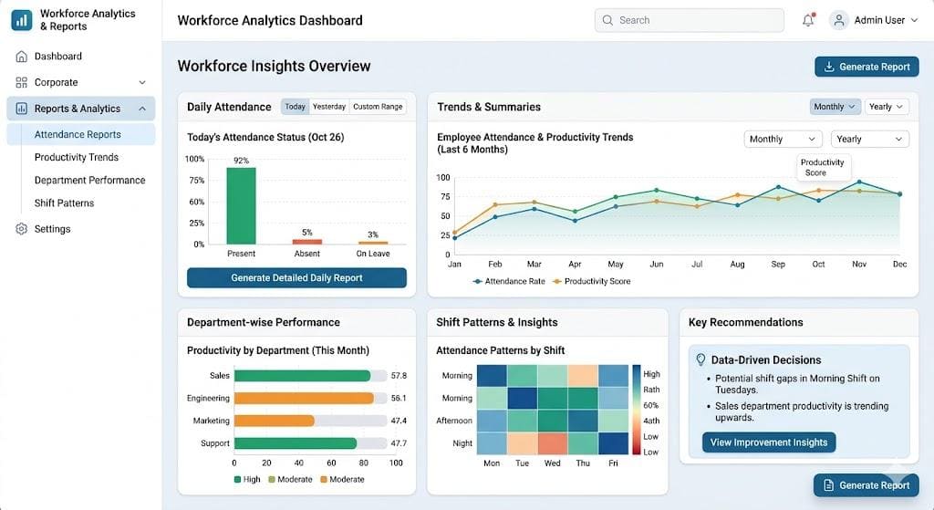
Task: Click the orange On Leave bar
Action: coord(373,243)
